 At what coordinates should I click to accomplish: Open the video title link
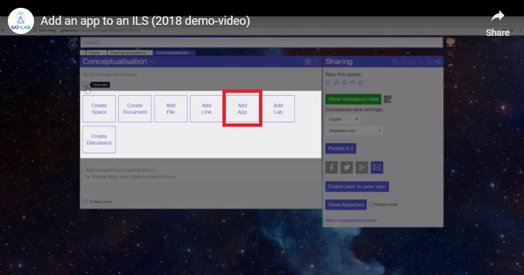[x=145, y=21]
